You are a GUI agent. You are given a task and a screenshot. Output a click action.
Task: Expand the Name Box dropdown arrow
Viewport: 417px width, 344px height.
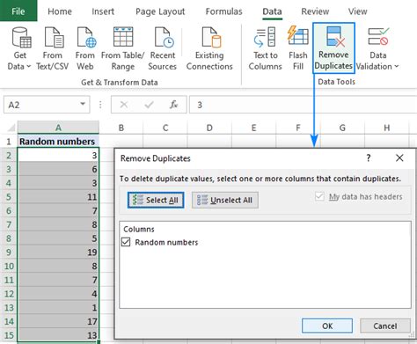click(x=83, y=104)
